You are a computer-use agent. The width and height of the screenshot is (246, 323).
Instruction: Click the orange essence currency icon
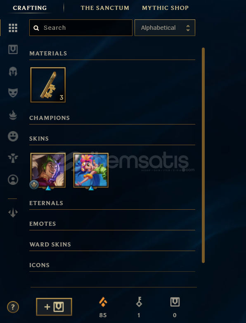(x=103, y=302)
